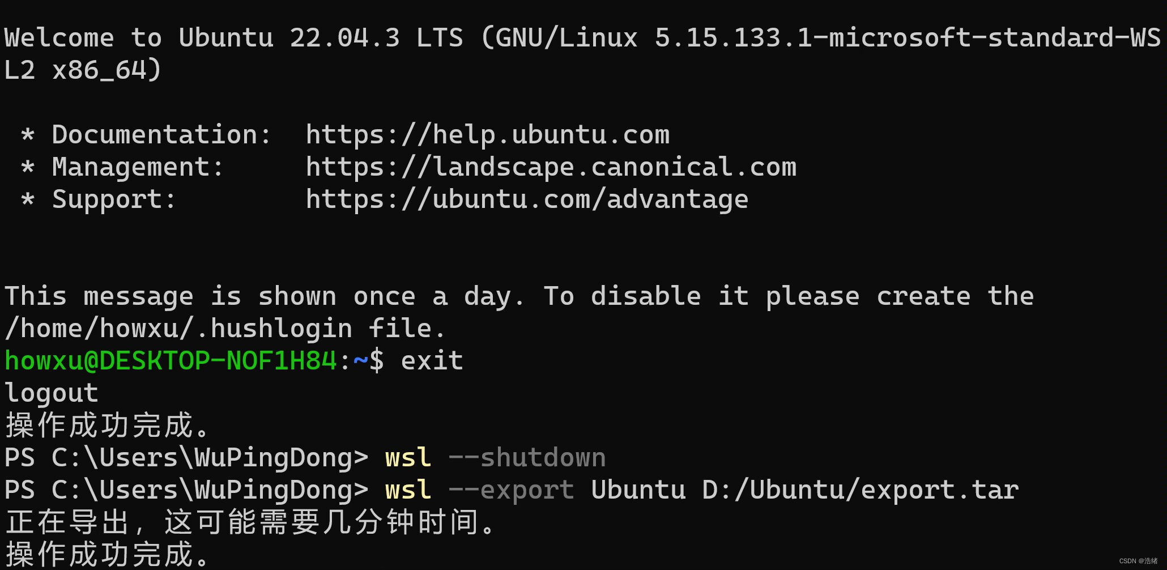Screen dimensions: 1167x570
Task: Click the green howxu@DESKTOP-NOF1H84 prompt
Action: [170, 361]
